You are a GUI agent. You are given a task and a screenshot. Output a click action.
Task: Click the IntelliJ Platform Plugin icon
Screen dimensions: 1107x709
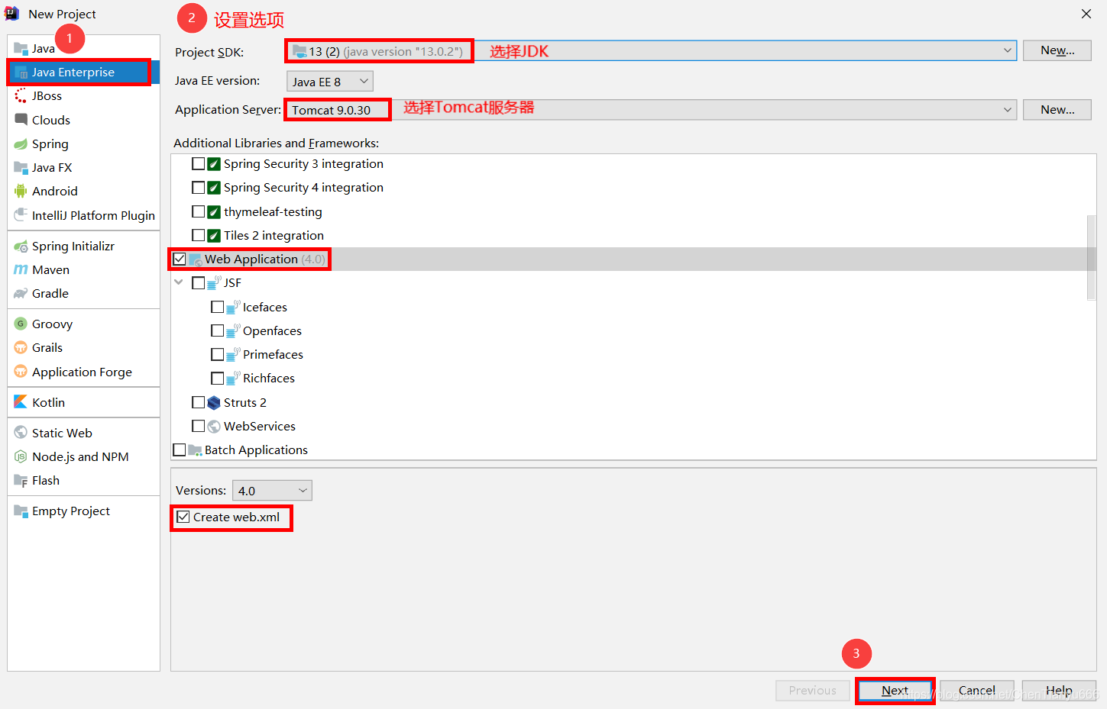coord(21,215)
